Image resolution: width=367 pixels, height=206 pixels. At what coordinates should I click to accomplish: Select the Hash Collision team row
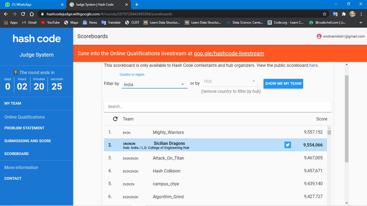click(x=216, y=171)
